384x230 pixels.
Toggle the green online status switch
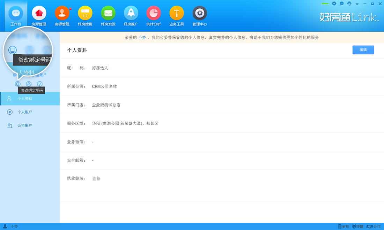click(x=325, y=4)
